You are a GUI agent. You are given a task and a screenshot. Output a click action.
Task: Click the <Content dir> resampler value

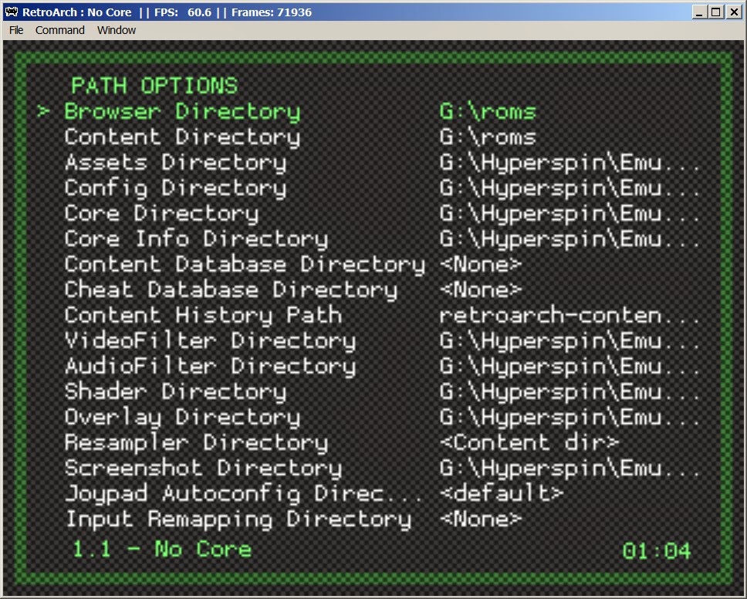tap(529, 443)
